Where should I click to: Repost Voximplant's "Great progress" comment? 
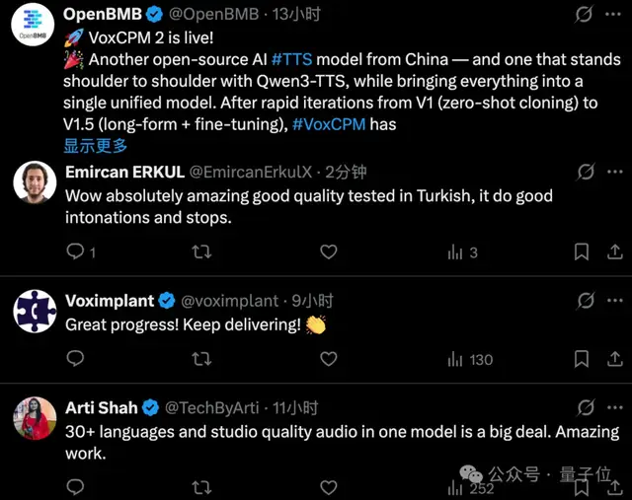pos(201,359)
